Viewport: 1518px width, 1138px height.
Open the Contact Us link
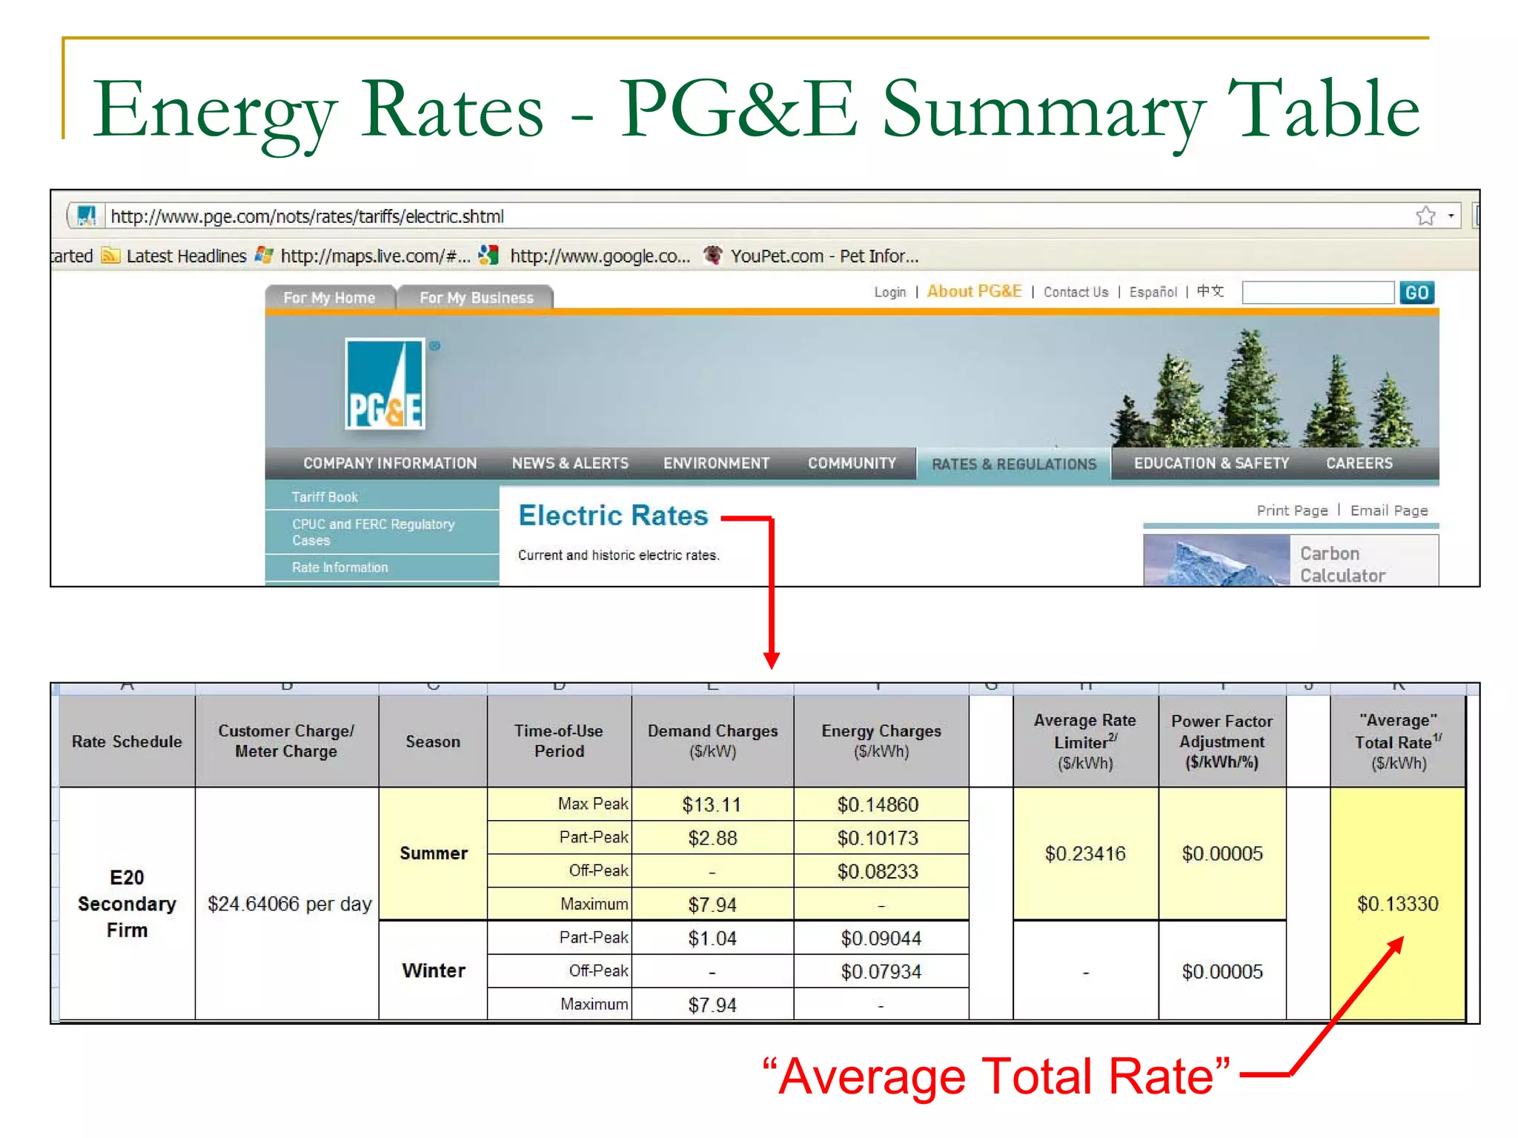coord(1075,292)
